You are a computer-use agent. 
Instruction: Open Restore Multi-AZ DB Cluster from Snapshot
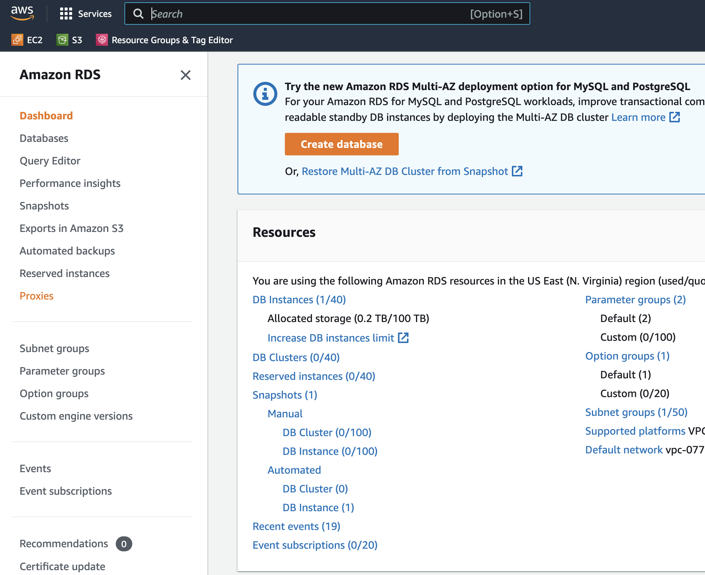pyautogui.click(x=405, y=171)
